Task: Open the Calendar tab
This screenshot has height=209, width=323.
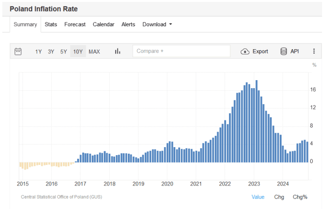Action: (x=103, y=24)
